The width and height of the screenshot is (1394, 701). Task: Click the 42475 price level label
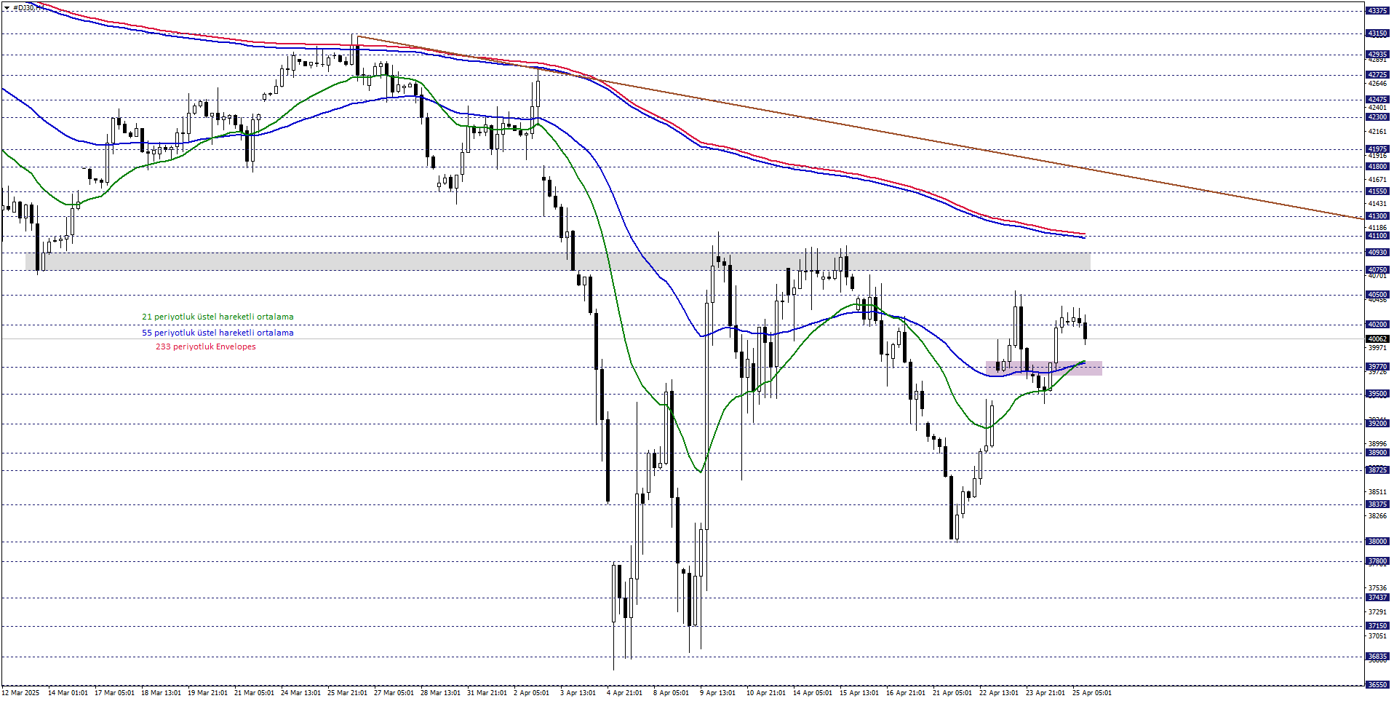tap(1378, 100)
